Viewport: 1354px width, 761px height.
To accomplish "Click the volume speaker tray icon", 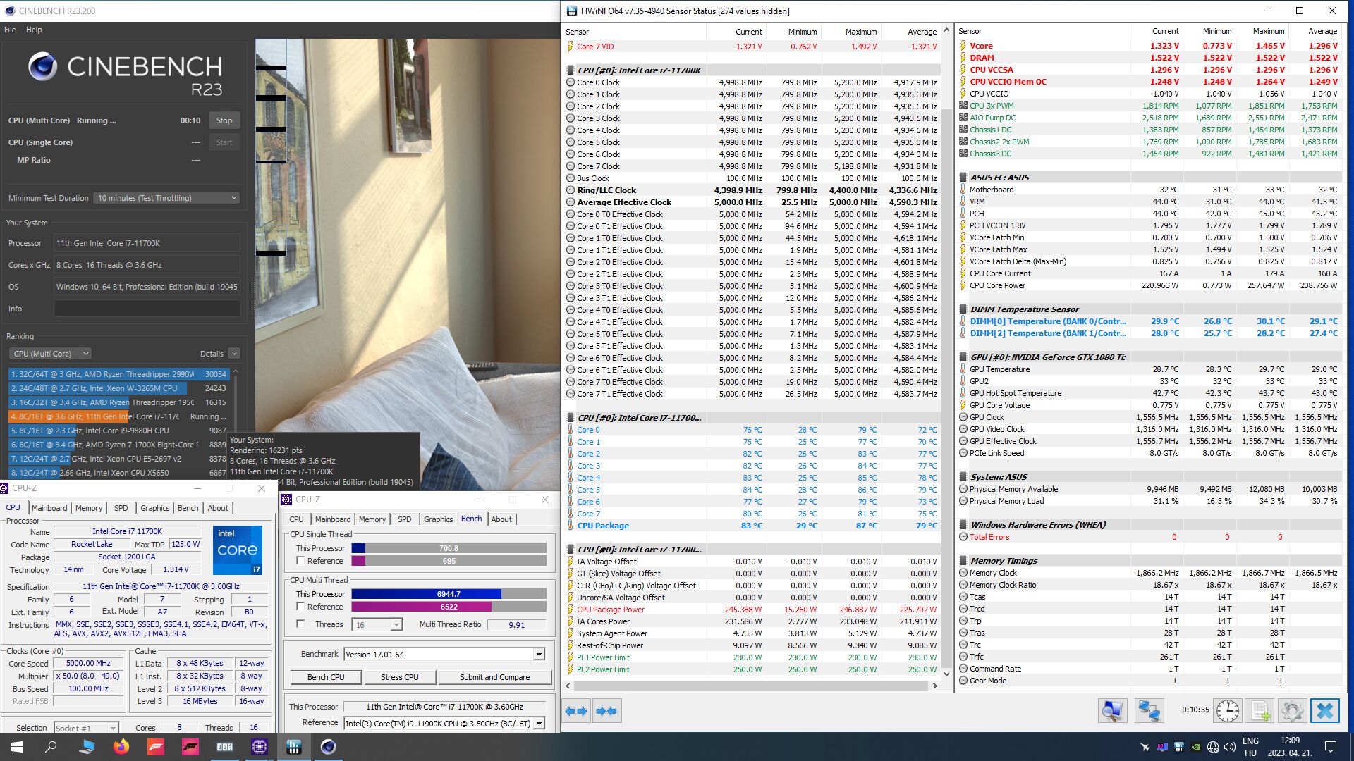I will [1230, 747].
